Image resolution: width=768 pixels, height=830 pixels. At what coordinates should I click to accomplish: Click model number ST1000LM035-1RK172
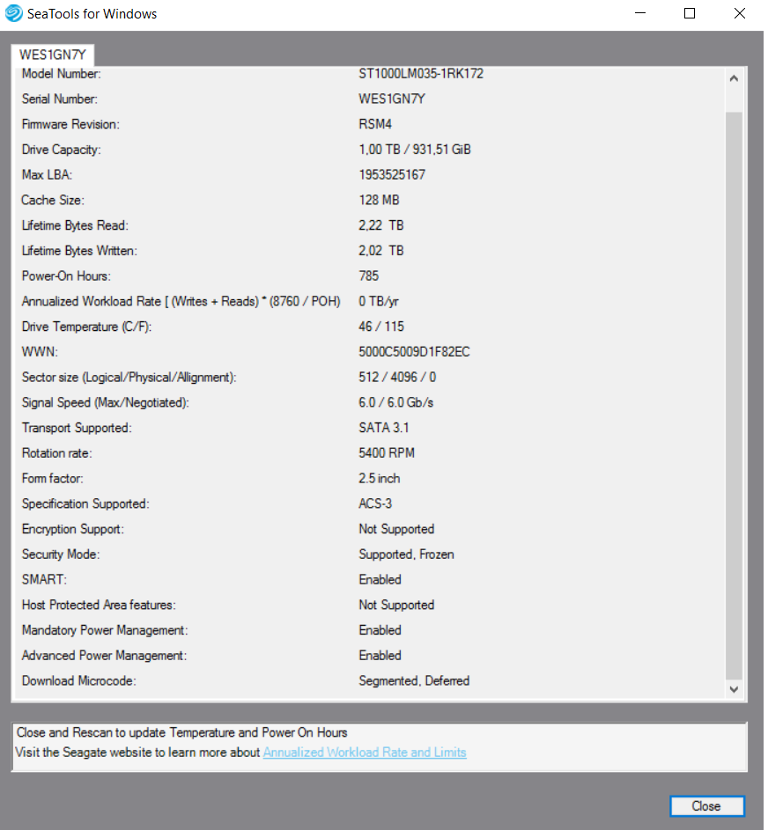[x=421, y=74]
